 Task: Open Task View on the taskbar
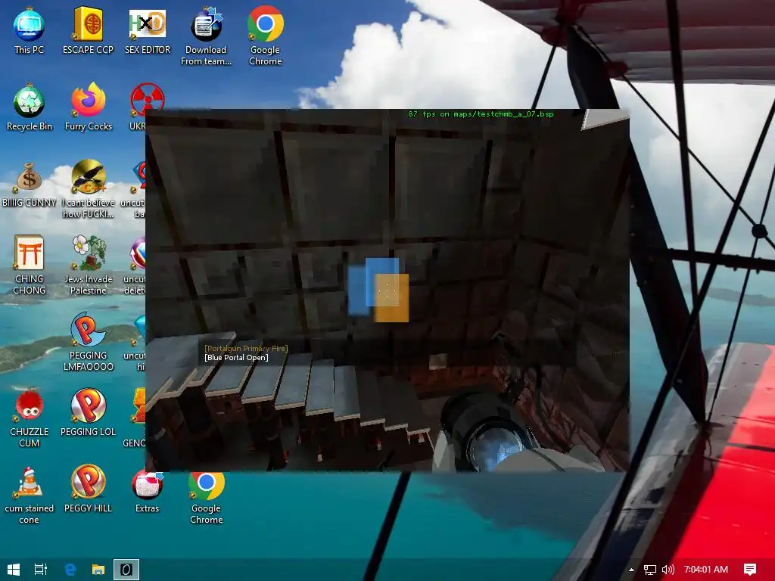pyautogui.click(x=41, y=570)
